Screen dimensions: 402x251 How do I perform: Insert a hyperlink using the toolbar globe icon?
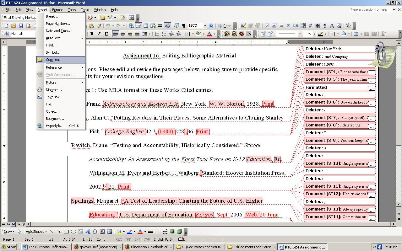(131, 26)
